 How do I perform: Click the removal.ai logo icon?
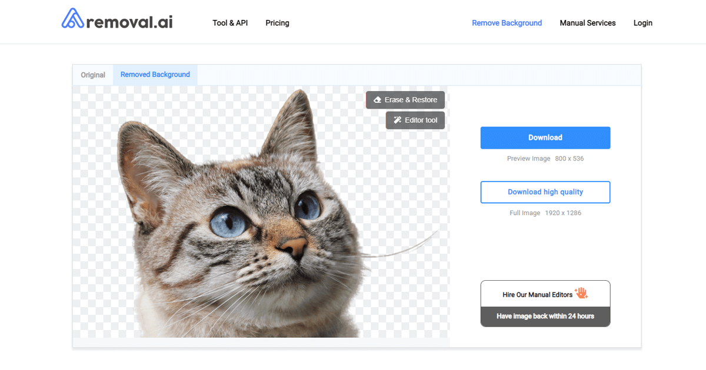coord(73,19)
